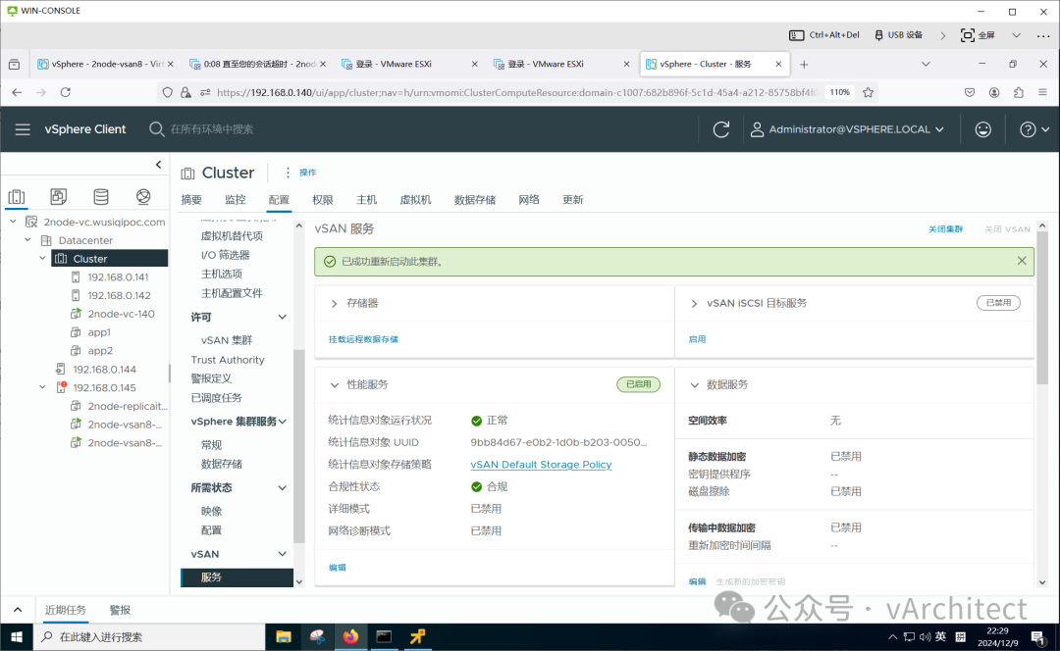Image resolution: width=1060 pixels, height=651 pixels.
Task: Click the search field 在所有环境中搜索
Action: 211,129
